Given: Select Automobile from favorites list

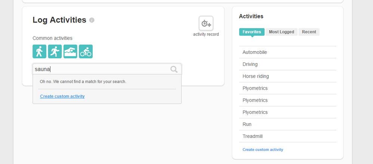Looking at the screenshot, I should tap(255, 52).
